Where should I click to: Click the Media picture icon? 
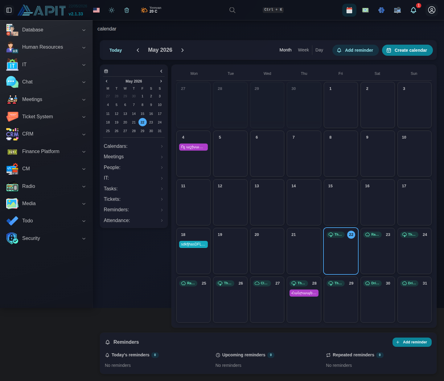(x=12, y=204)
